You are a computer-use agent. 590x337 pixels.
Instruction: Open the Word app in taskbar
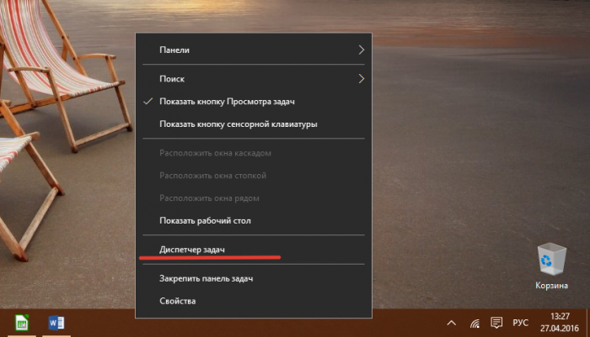point(57,323)
